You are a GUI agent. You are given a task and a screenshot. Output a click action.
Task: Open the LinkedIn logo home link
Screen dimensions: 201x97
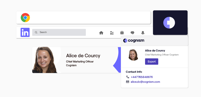(x=25, y=32)
